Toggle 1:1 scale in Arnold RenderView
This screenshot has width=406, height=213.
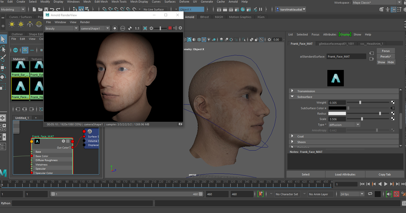pyautogui.click(x=137, y=28)
